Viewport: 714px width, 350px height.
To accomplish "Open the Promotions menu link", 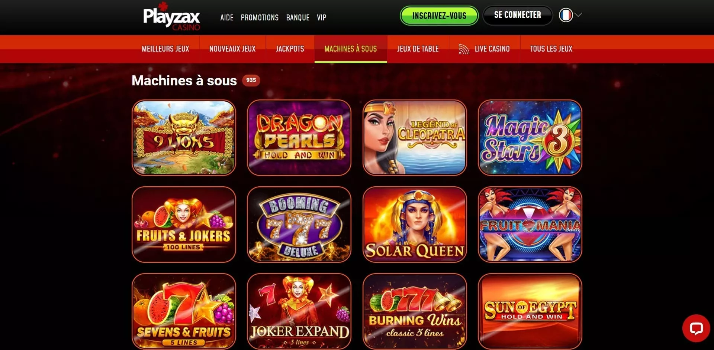I will tap(260, 17).
